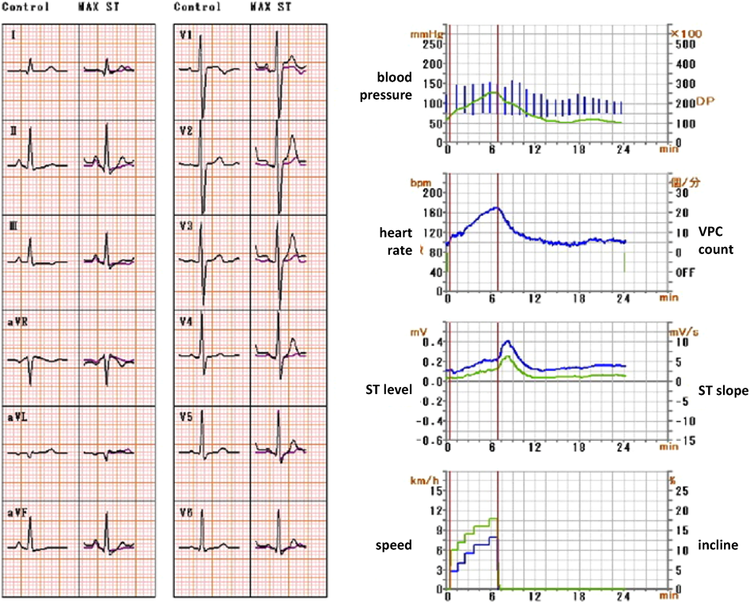Image resolution: width=750 pixels, height=603 pixels.
Task: Click the peak of blue ST level curve
Action: [x=507, y=341]
